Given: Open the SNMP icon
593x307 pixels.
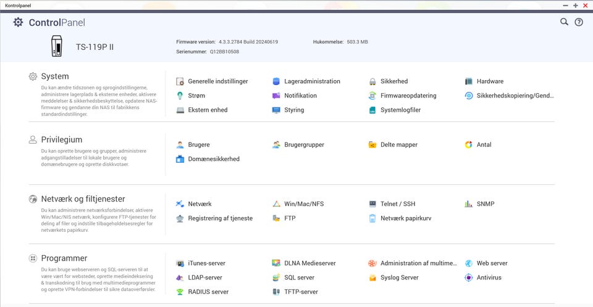Looking at the screenshot, I should coord(469,204).
